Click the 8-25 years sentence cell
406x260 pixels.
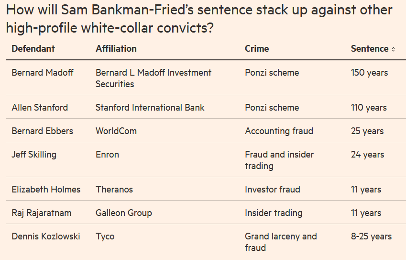pyautogui.click(x=371, y=237)
